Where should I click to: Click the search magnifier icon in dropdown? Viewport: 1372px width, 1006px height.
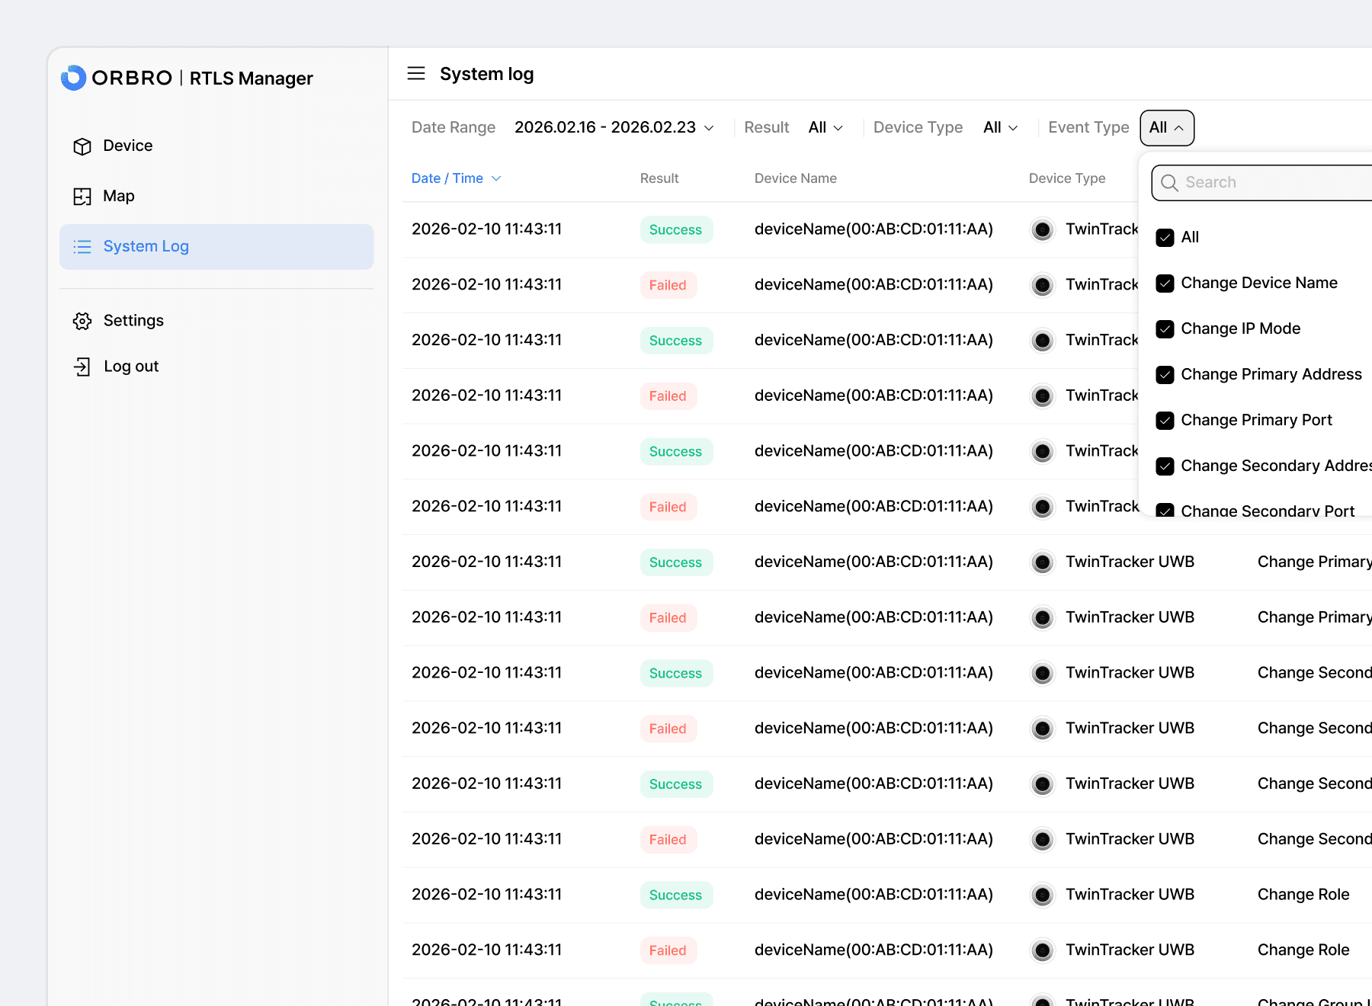tap(1169, 183)
